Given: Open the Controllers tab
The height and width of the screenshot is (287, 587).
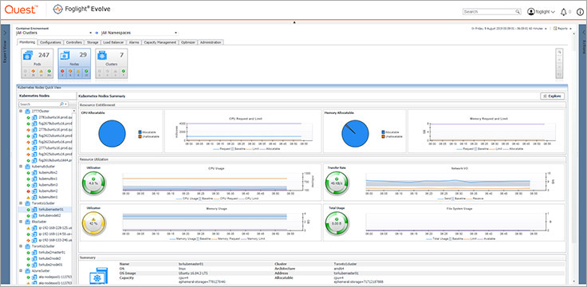Looking at the screenshot, I should [73, 42].
